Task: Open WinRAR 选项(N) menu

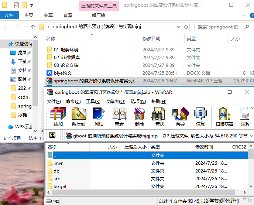Action: click(x=138, y=102)
